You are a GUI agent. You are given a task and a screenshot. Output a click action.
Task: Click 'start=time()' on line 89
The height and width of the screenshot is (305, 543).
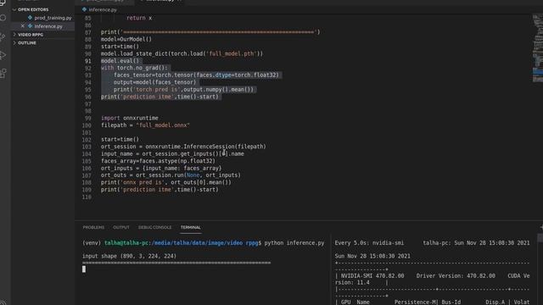[x=120, y=47]
